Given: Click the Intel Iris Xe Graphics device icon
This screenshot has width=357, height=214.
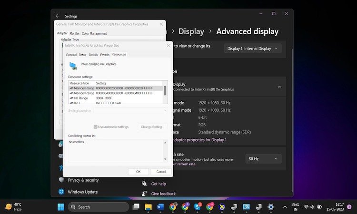Looking at the screenshot, I should coord(73,66).
